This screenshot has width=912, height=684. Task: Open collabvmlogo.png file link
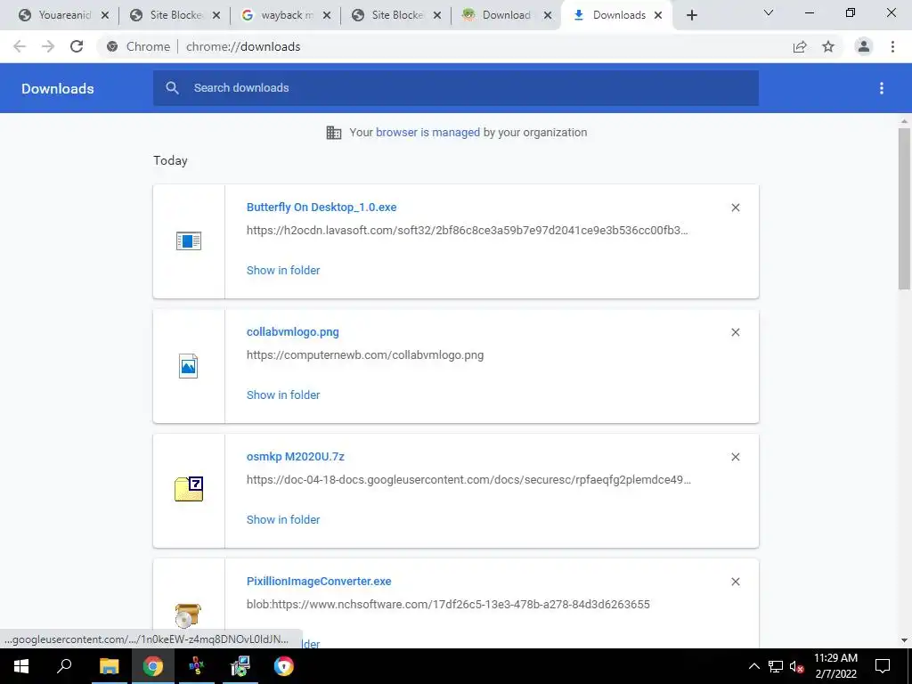pyautogui.click(x=292, y=331)
